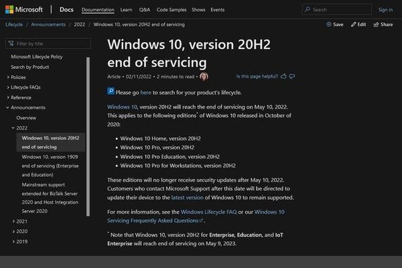Click Sign in
Image resolution: width=402 pixels, height=268 pixels.
tap(385, 10)
